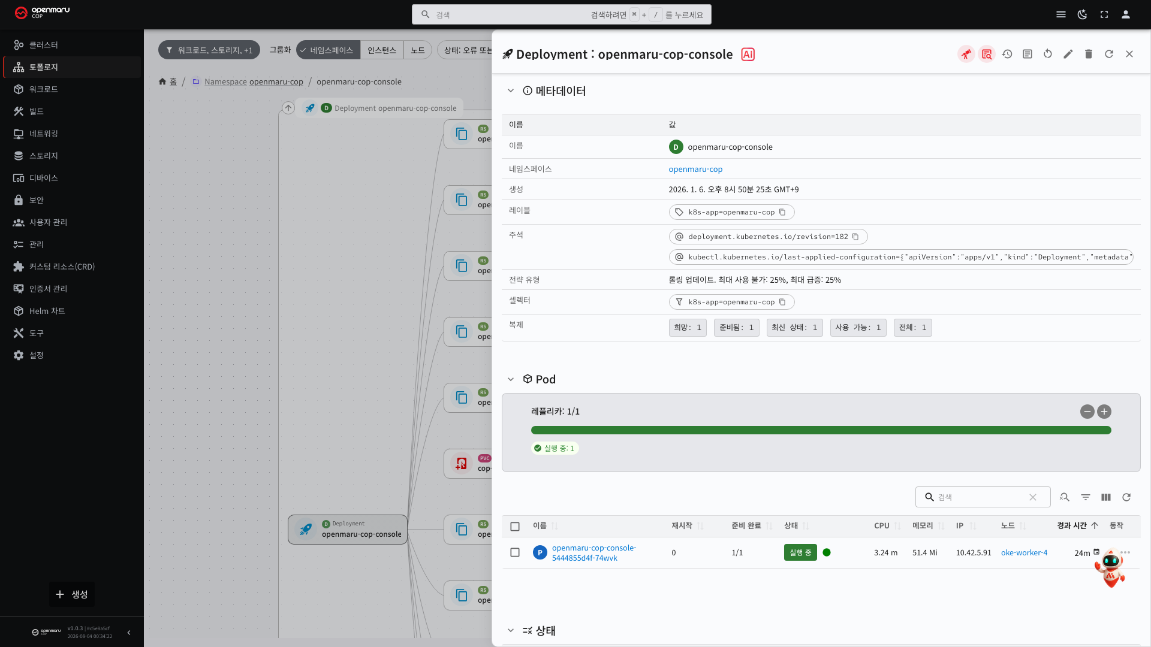This screenshot has height=647, width=1151.
Task: Open the Pod table filter icon
Action: tap(1086, 497)
